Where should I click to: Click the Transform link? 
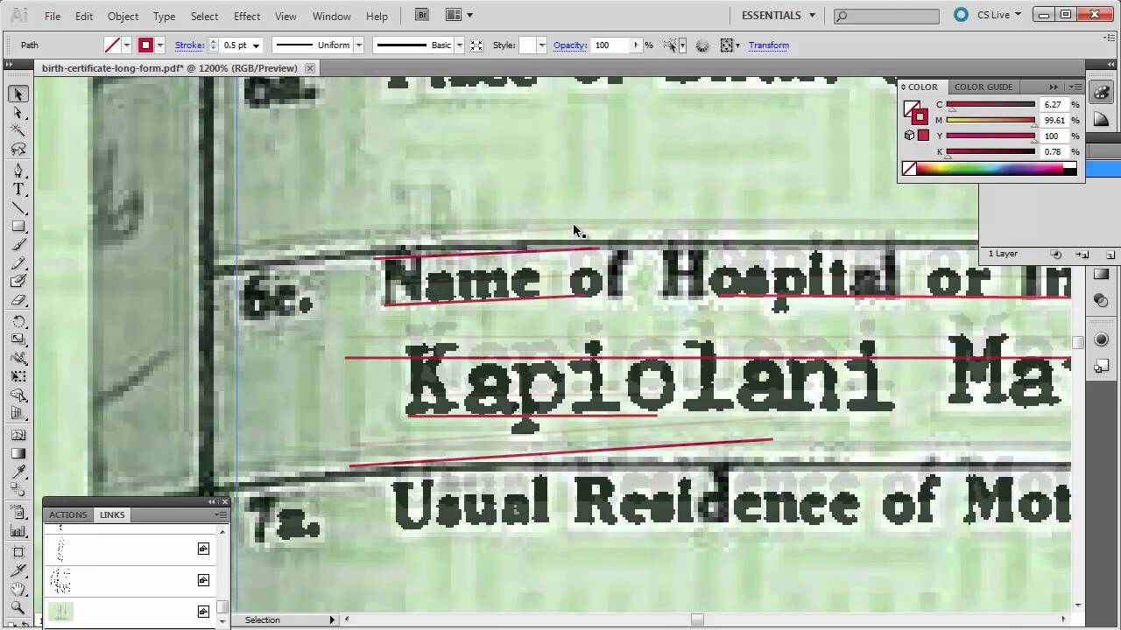(x=769, y=45)
